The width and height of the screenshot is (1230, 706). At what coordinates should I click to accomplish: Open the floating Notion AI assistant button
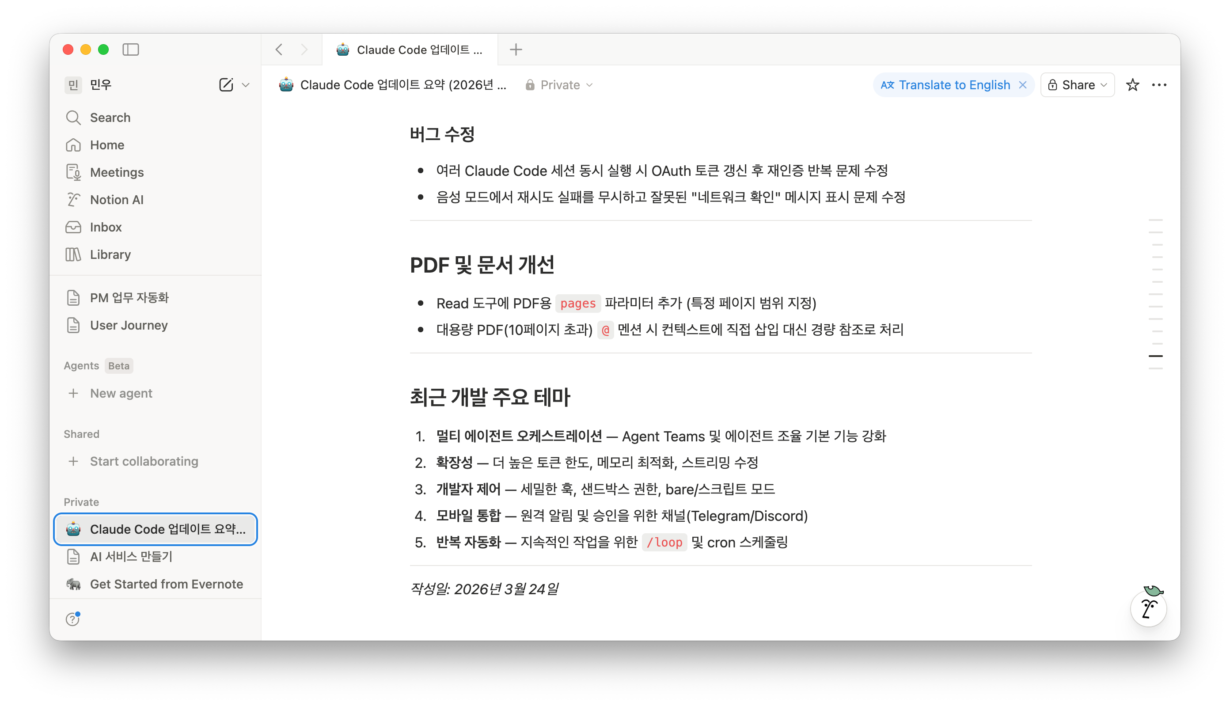(1149, 608)
